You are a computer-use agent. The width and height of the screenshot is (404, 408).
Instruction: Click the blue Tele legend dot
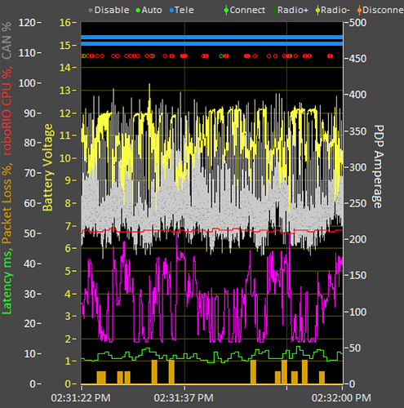171,11
